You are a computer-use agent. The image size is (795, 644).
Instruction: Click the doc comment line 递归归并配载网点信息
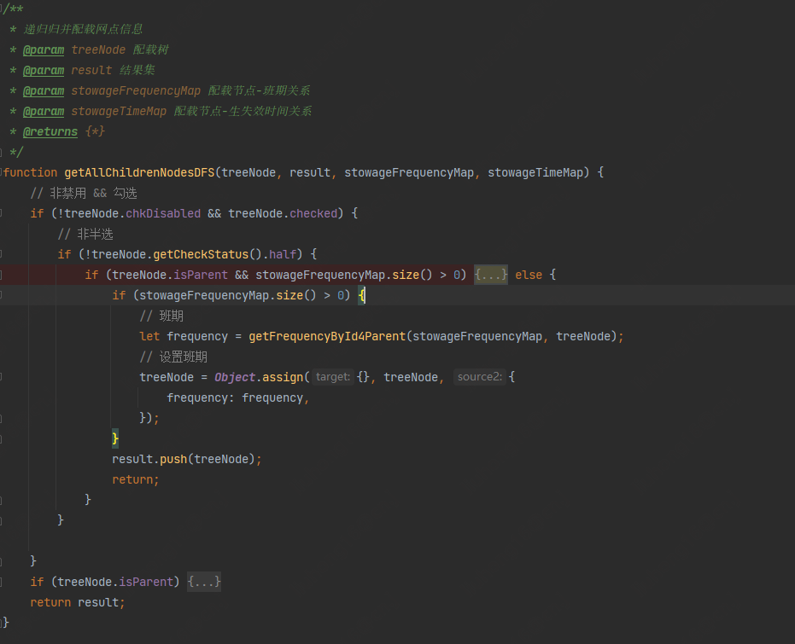[x=83, y=29]
